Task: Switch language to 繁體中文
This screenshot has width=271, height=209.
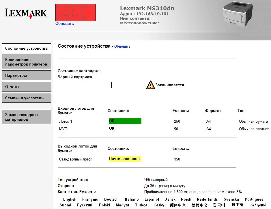Action: click(x=199, y=205)
